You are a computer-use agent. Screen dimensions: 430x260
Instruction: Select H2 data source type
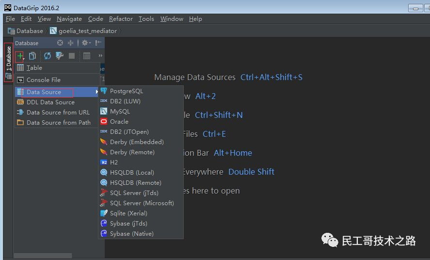(141, 162)
